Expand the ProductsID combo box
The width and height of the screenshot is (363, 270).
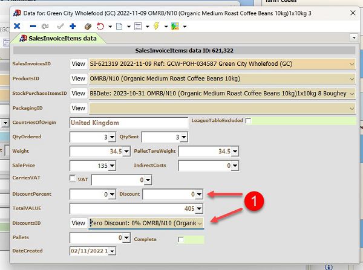coord(352,79)
